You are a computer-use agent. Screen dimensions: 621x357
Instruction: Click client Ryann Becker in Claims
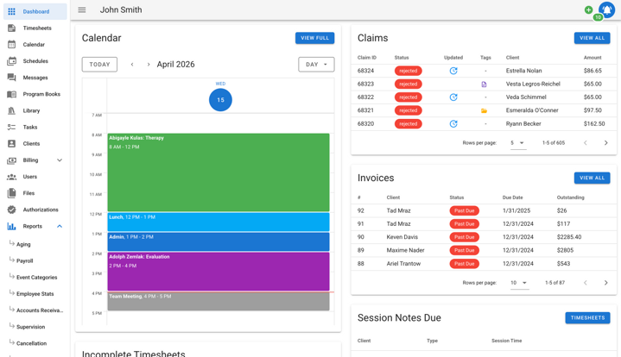point(523,124)
